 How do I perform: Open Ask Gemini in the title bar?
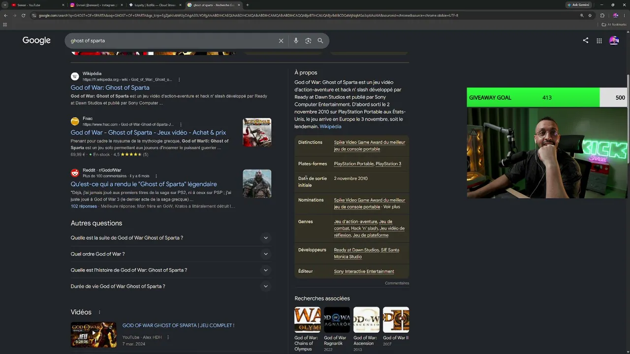[578, 5]
